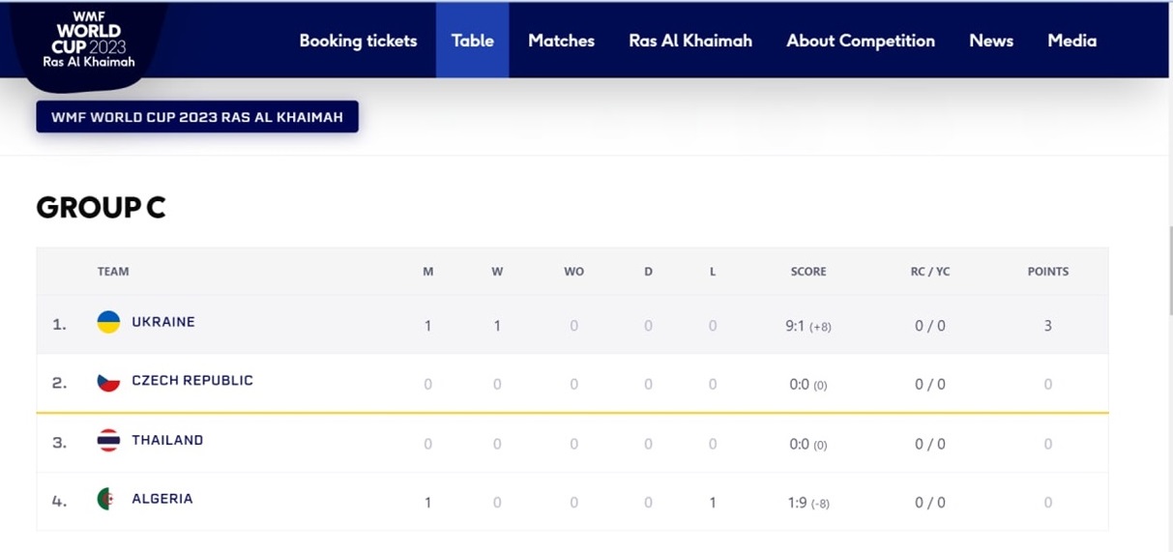
Task: Click the SCORE column header
Action: 808,272
